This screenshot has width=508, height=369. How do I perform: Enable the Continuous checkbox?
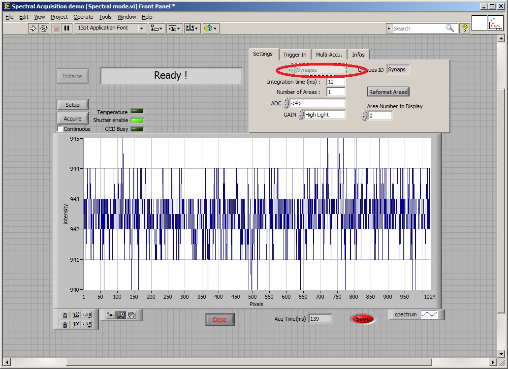pyautogui.click(x=60, y=129)
